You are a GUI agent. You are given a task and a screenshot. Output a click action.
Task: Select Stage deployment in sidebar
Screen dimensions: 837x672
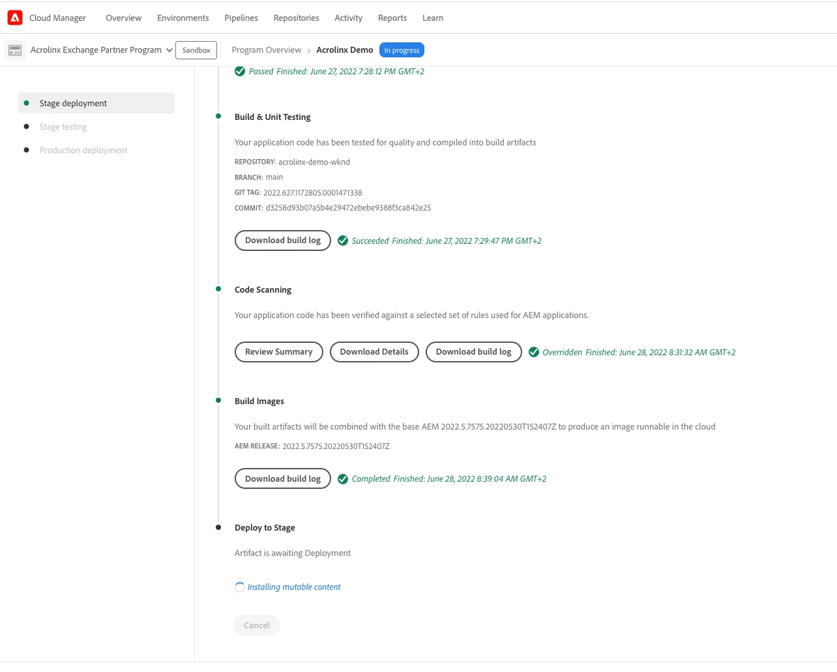click(x=96, y=103)
